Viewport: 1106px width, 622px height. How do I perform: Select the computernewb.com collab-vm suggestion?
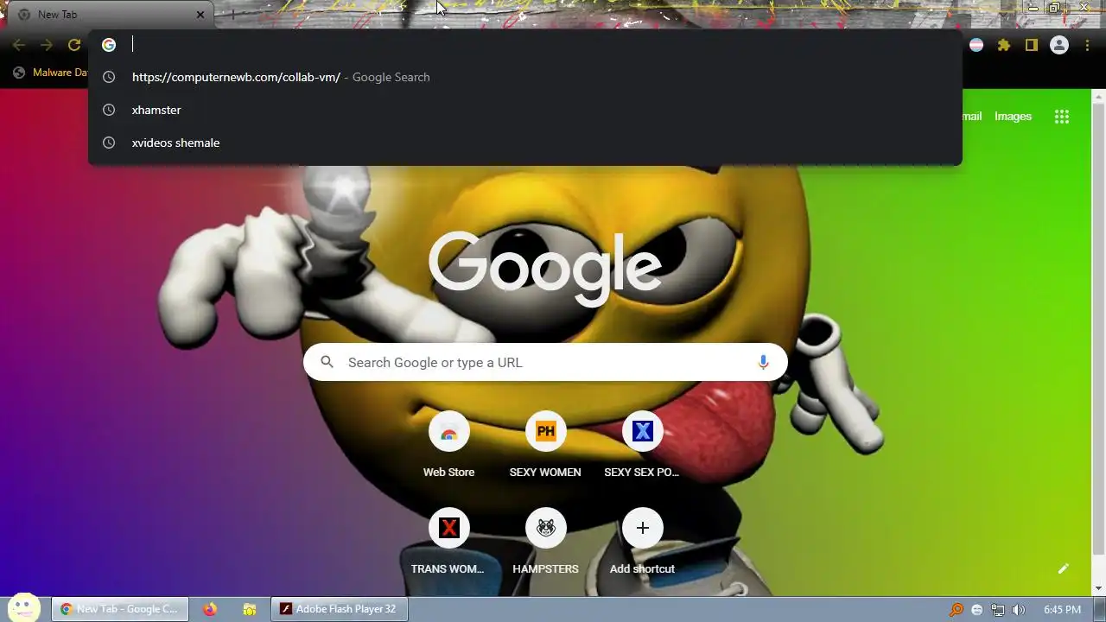525,77
